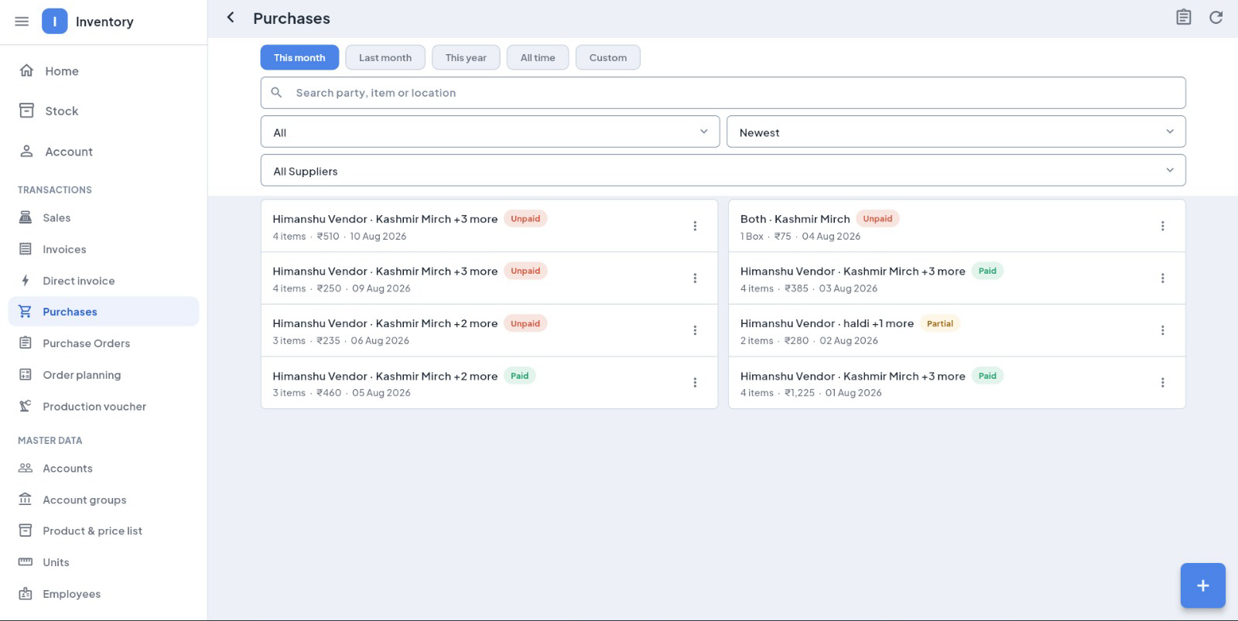Click the search magnifier icon
Screen dimensions: 1238x621
276,93
